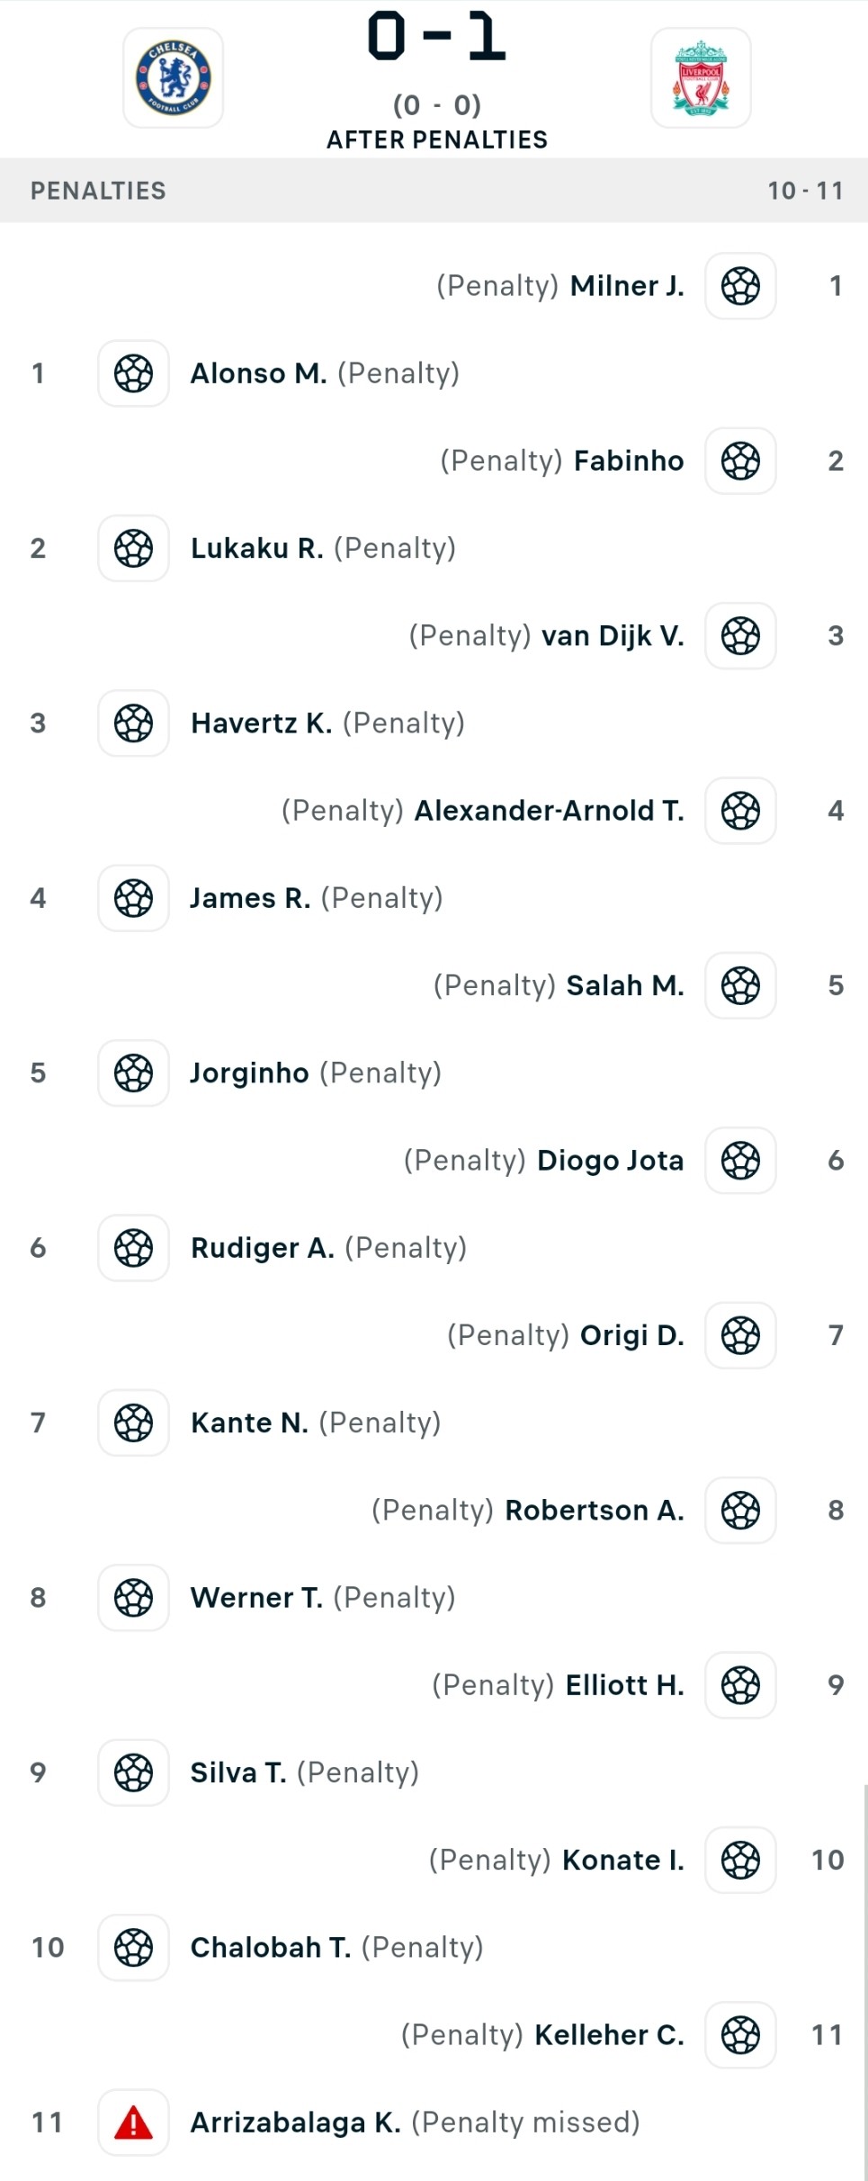Screen dimensions: 868x2181
Task: Click the ball icon beside Lukaku R.
Action: [x=133, y=548]
